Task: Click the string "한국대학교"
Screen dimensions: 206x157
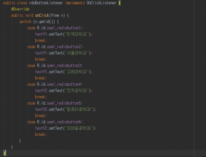Action: tap(77, 34)
